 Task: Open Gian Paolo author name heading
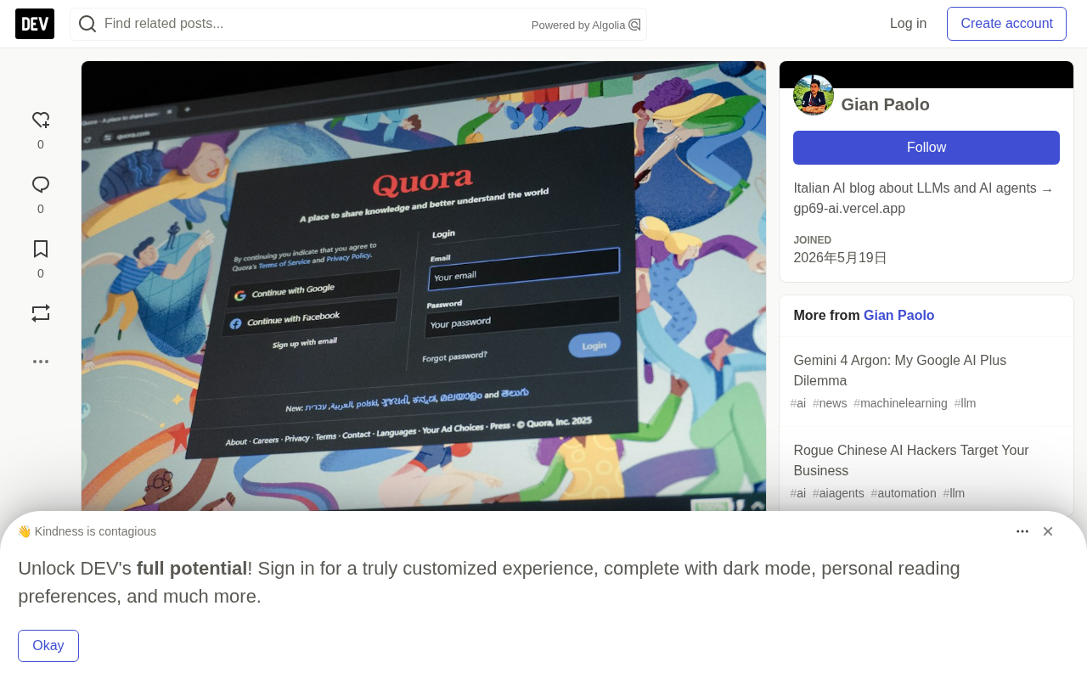click(x=885, y=104)
